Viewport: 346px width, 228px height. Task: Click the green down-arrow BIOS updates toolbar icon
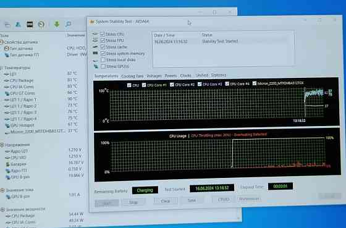[57, 24]
